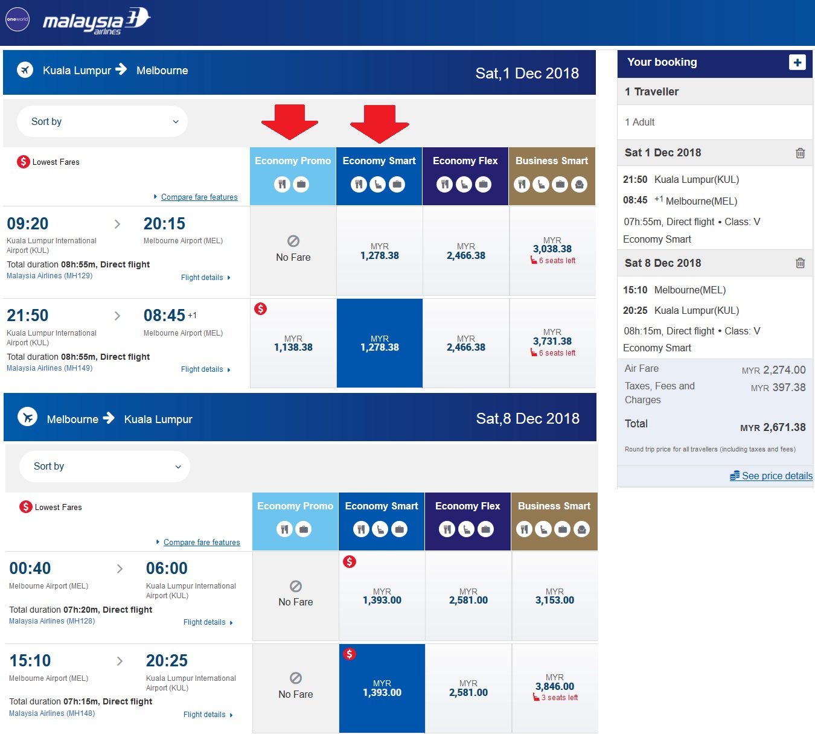815x740 pixels.
Task: Delete the Sat 1 Dec 2018 flight
Action: [800, 153]
